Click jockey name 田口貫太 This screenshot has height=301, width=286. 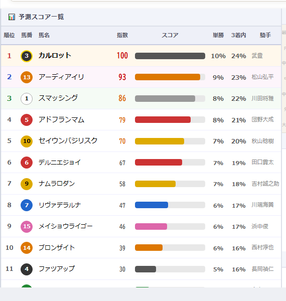coord(262,162)
